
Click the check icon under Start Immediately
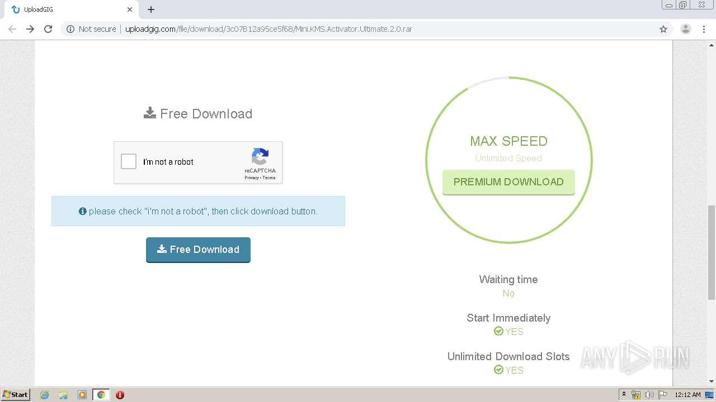(x=498, y=332)
